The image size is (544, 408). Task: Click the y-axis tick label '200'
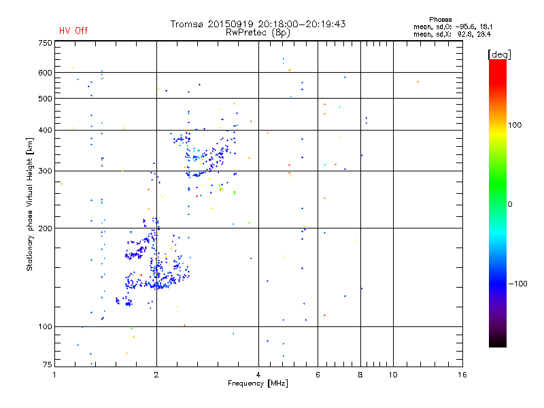45,228
